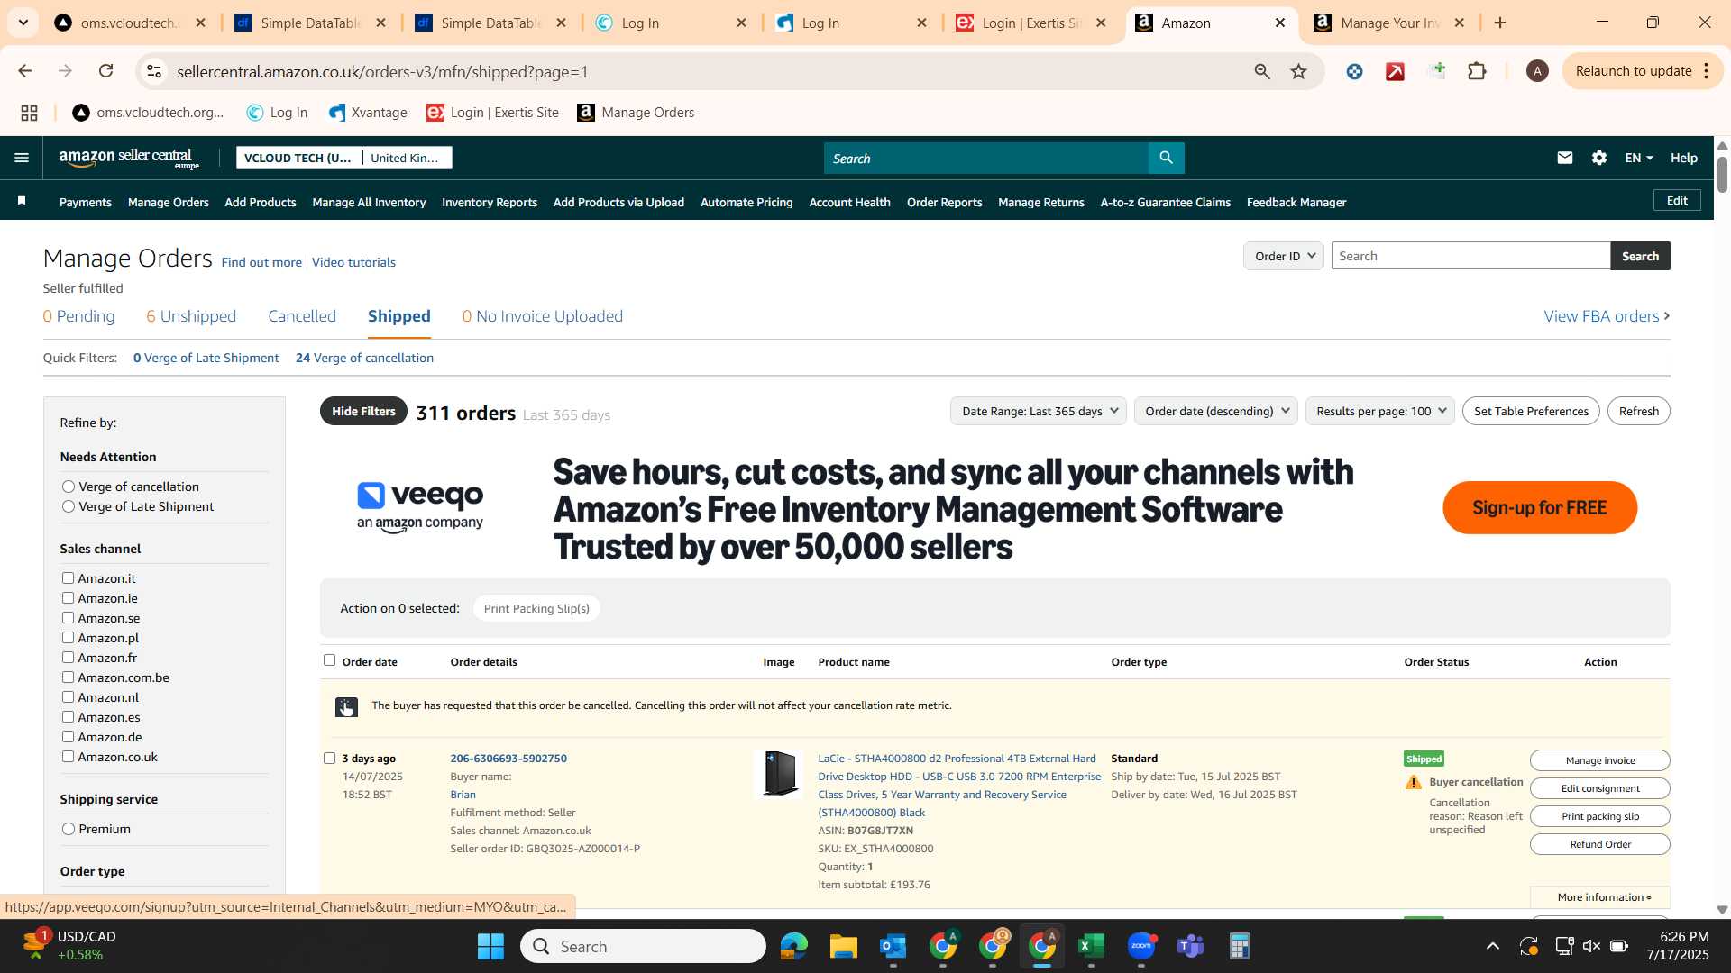Select the Premium shipping service radio
This screenshot has width=1731, height=973.
[69, 829]
